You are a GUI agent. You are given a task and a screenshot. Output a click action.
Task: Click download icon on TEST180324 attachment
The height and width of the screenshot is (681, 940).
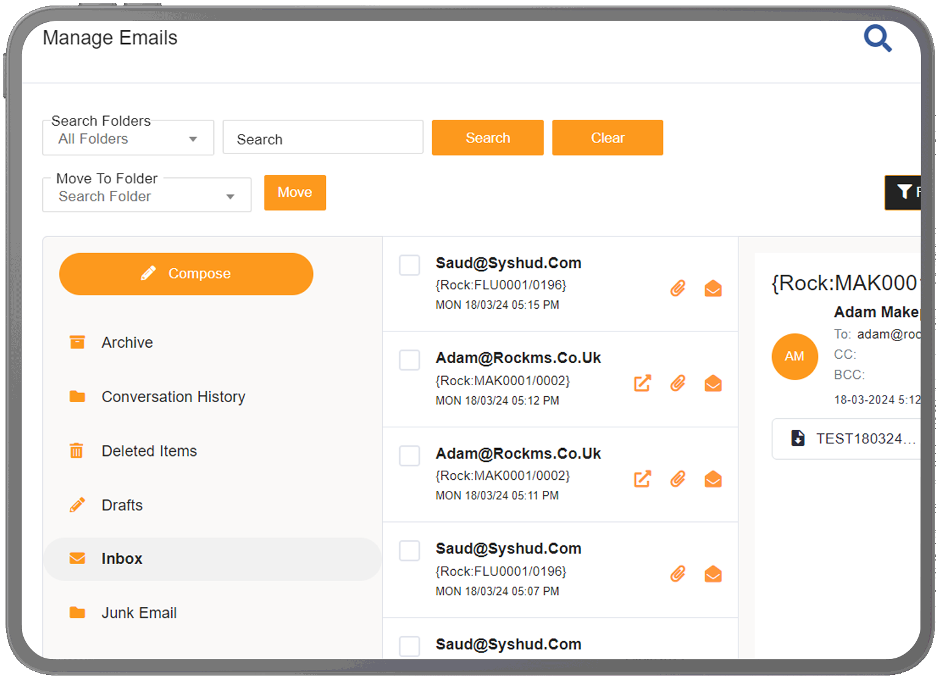tap(798, 438)
